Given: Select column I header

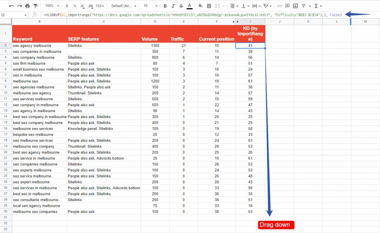Looking at the screenshot, I should tap(250, 22).
